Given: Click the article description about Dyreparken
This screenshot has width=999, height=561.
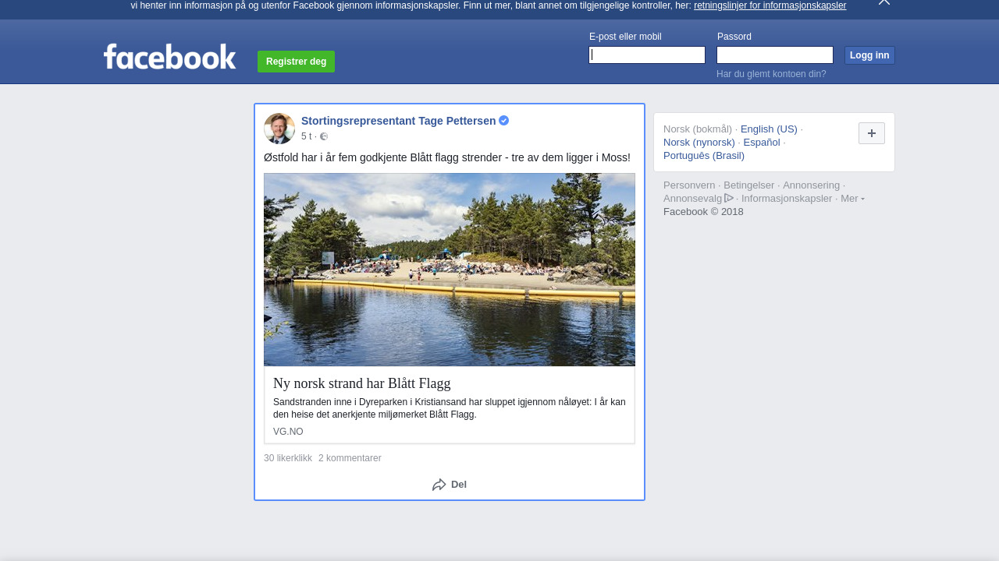Looking at the screenshot, I should [x=450, y=408].
